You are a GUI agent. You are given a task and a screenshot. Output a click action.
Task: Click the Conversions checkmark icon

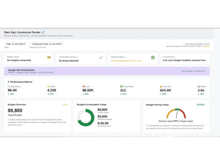pyautogui.click(x=121, y=86)
